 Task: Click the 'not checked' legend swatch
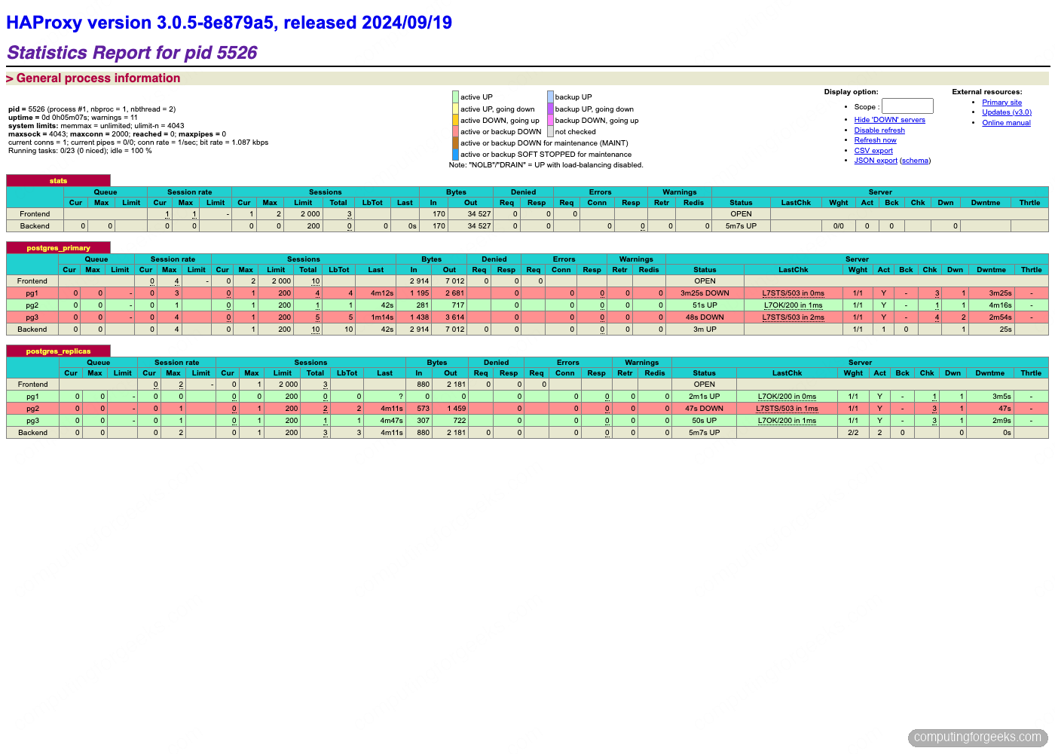550,131
